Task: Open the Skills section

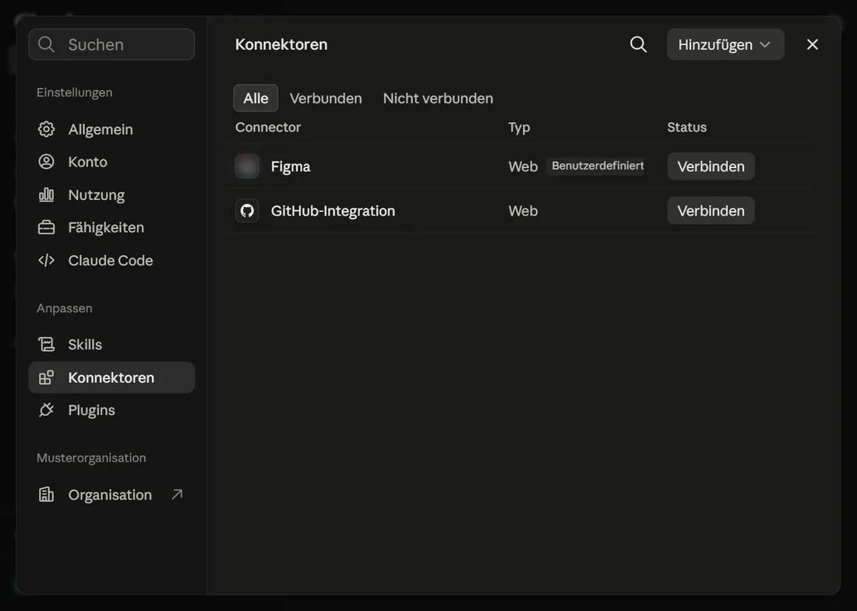Action: [111, 345]
